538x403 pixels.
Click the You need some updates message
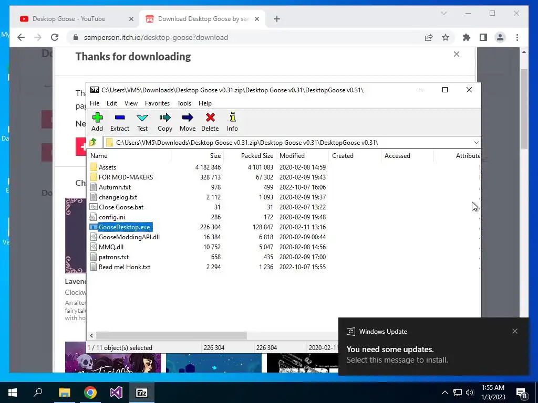(x=390, y=349)
